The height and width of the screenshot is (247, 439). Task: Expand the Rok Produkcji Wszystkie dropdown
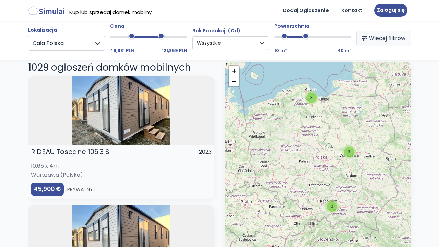[230, 43]
